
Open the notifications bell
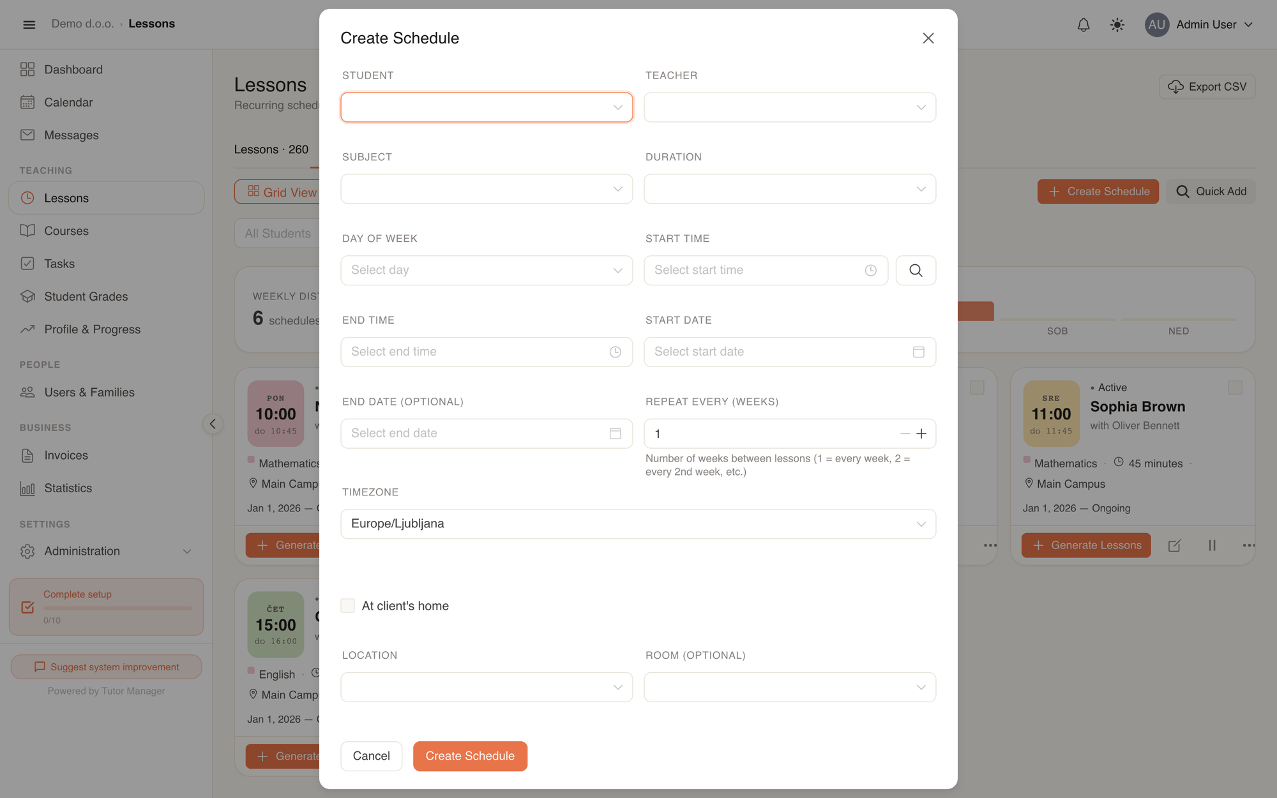click(x=1084, y=25)
